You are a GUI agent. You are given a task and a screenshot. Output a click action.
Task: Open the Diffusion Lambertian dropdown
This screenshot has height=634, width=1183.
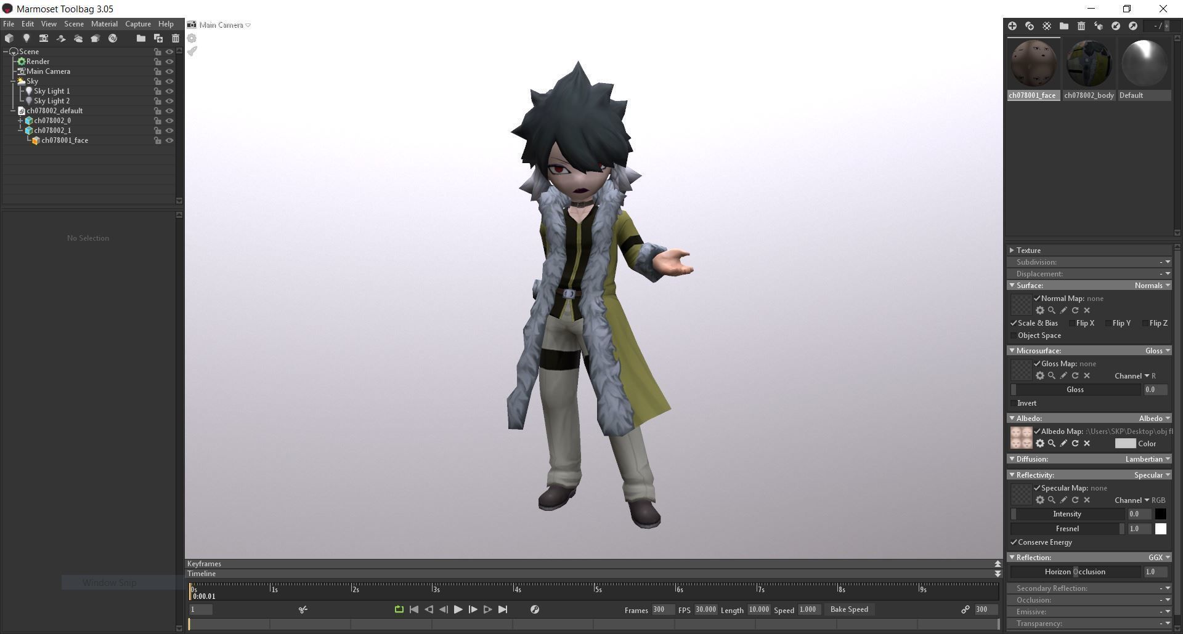(x=1147, y=459)
